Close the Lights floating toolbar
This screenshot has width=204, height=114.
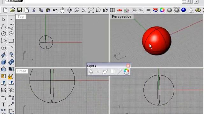(x=128, y=66)
